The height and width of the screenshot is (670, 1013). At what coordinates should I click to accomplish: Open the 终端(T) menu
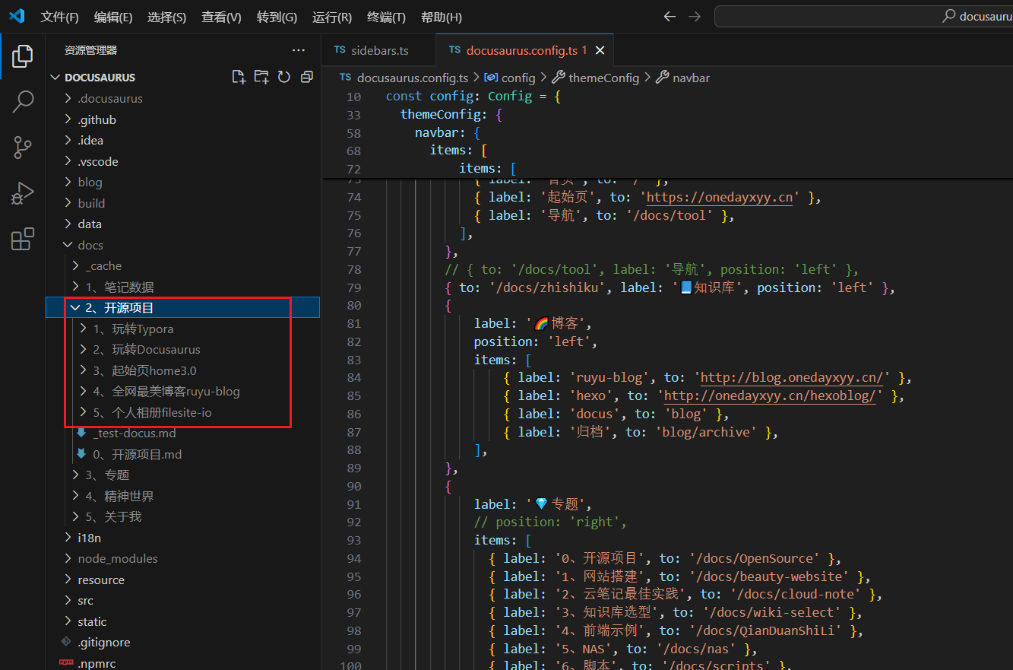coord(386,17)
